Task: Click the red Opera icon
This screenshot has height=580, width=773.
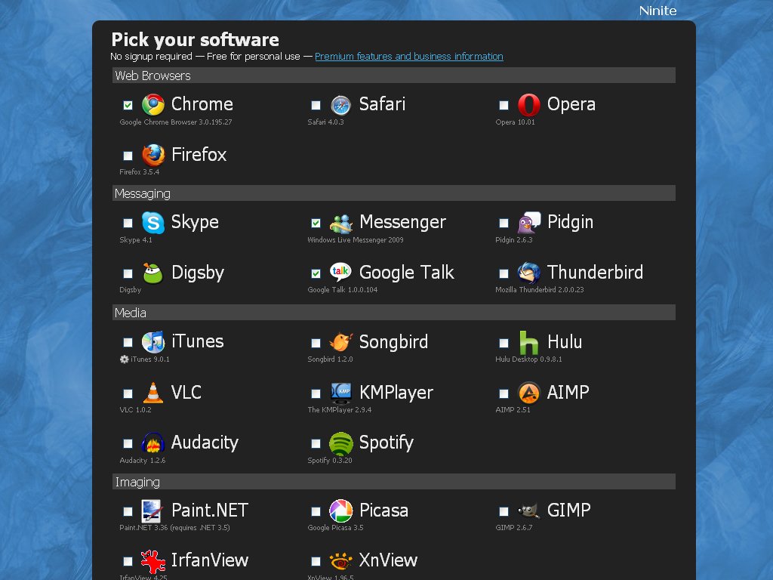Action: pos(528,104)
